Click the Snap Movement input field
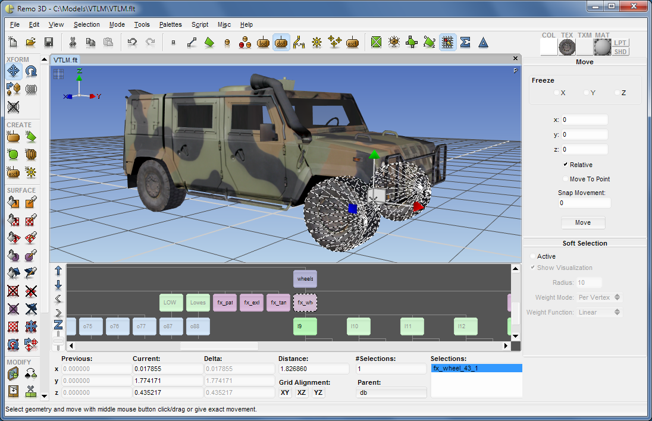 [x=584, y=203]
